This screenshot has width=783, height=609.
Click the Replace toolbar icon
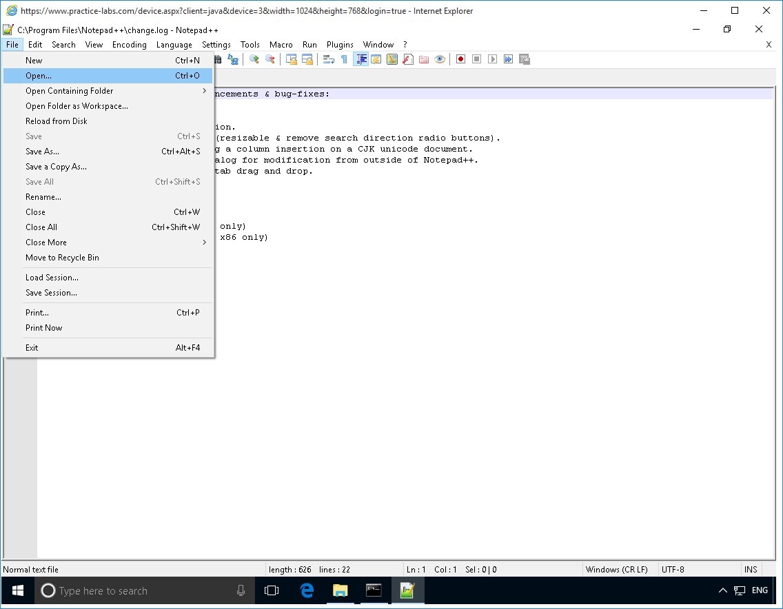point(234,59)
